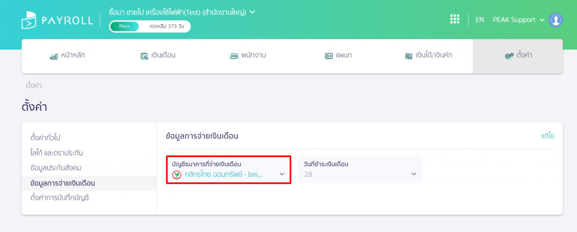This screenshot has width=577, height=232.
Task: Open the PEAK Support account dropdown
Action: (x=518, y=20)
